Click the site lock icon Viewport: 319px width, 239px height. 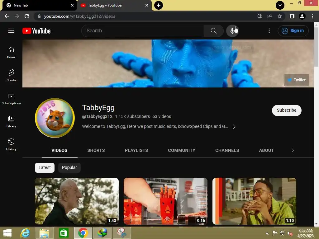click(x=39, y=16)
